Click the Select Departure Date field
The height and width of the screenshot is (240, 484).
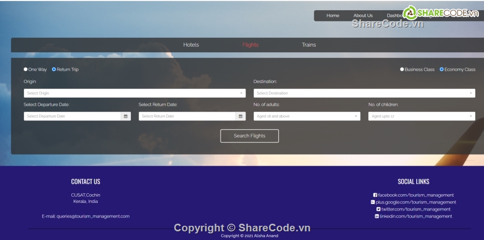pos(72,116)
